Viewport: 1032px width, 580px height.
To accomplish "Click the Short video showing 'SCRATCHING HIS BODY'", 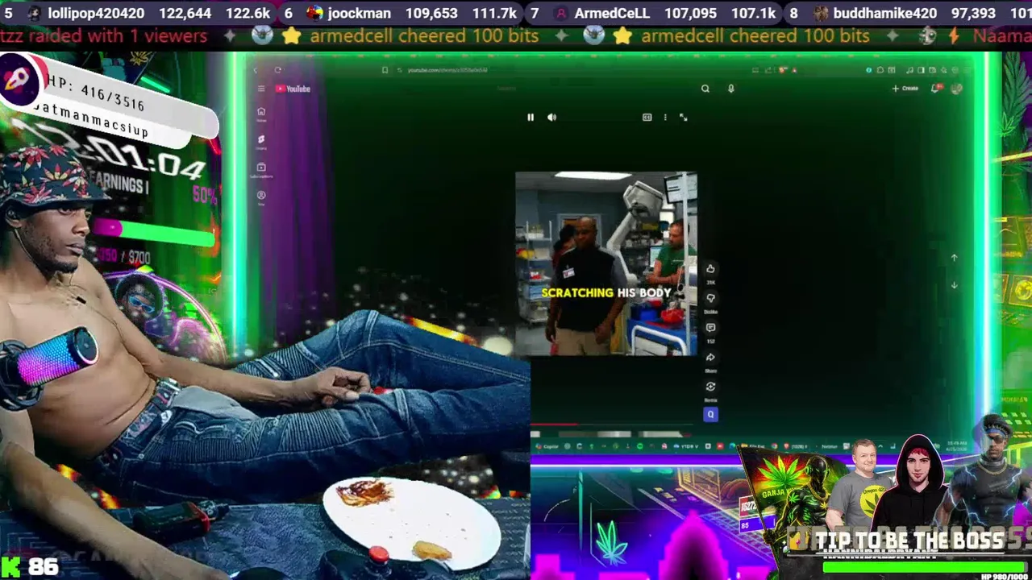I will tap(606, 263).
